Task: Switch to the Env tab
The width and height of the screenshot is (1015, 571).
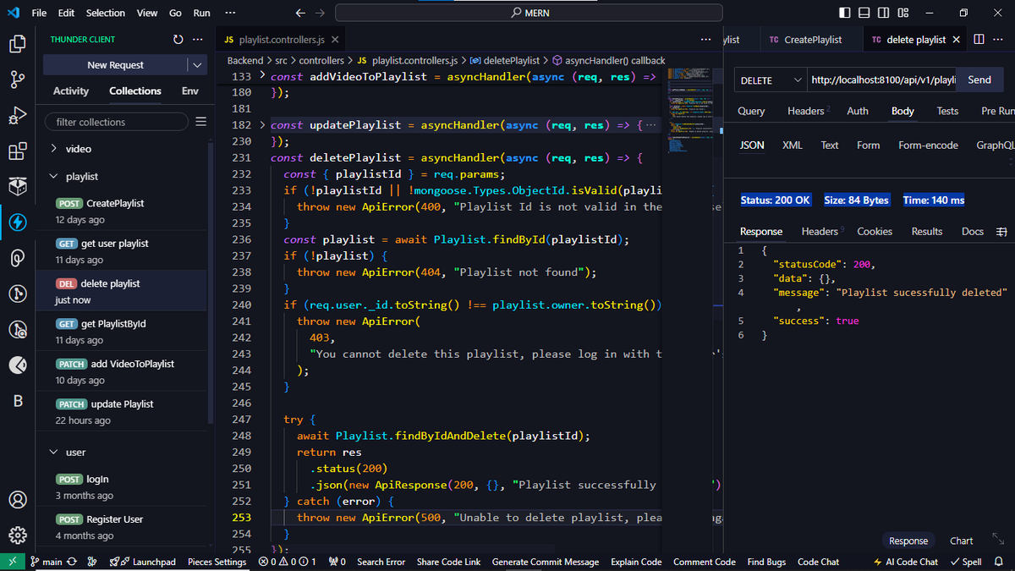Action: tap(190, 91)
